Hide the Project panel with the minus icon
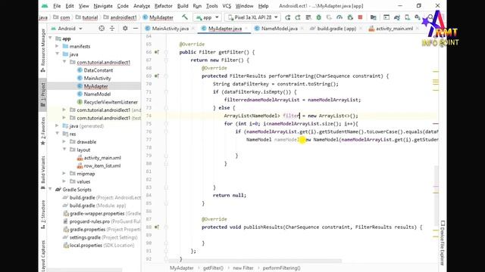Viewport: 485px width, 272px height. (136, 29)
